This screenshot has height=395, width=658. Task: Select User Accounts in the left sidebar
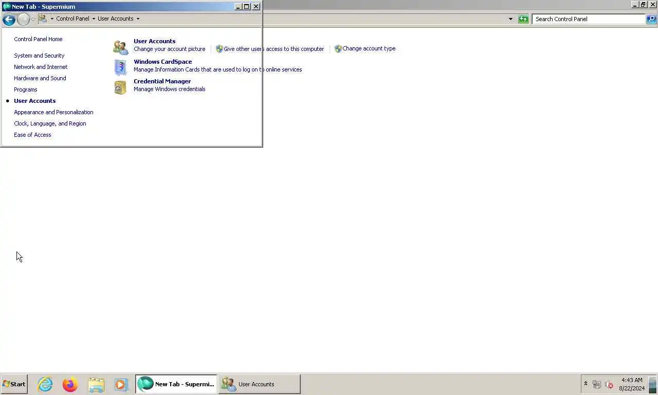[x=34, y=101]
